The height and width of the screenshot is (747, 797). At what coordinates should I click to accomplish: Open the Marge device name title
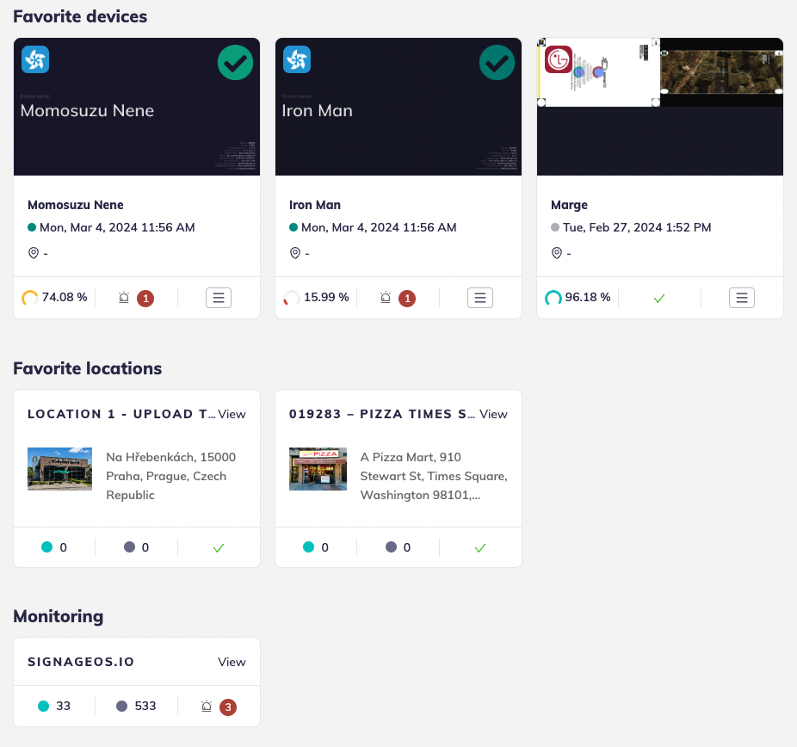coord(569,205)
